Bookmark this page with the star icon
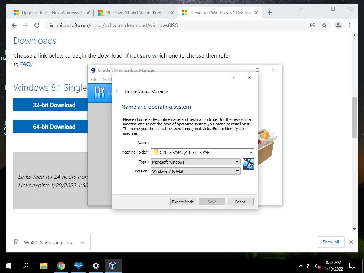364x273 pixels. coord(324,25)
